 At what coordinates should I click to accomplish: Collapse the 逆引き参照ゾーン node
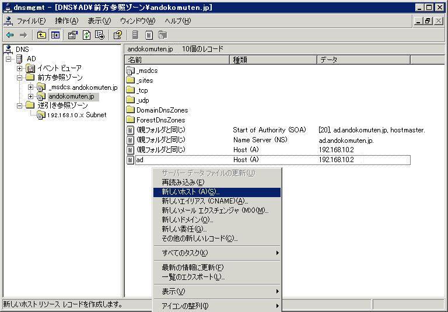(19, 106)
